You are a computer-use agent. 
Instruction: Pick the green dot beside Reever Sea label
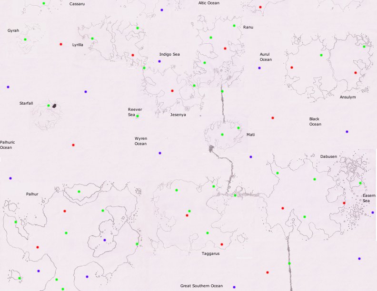point(138,116)
